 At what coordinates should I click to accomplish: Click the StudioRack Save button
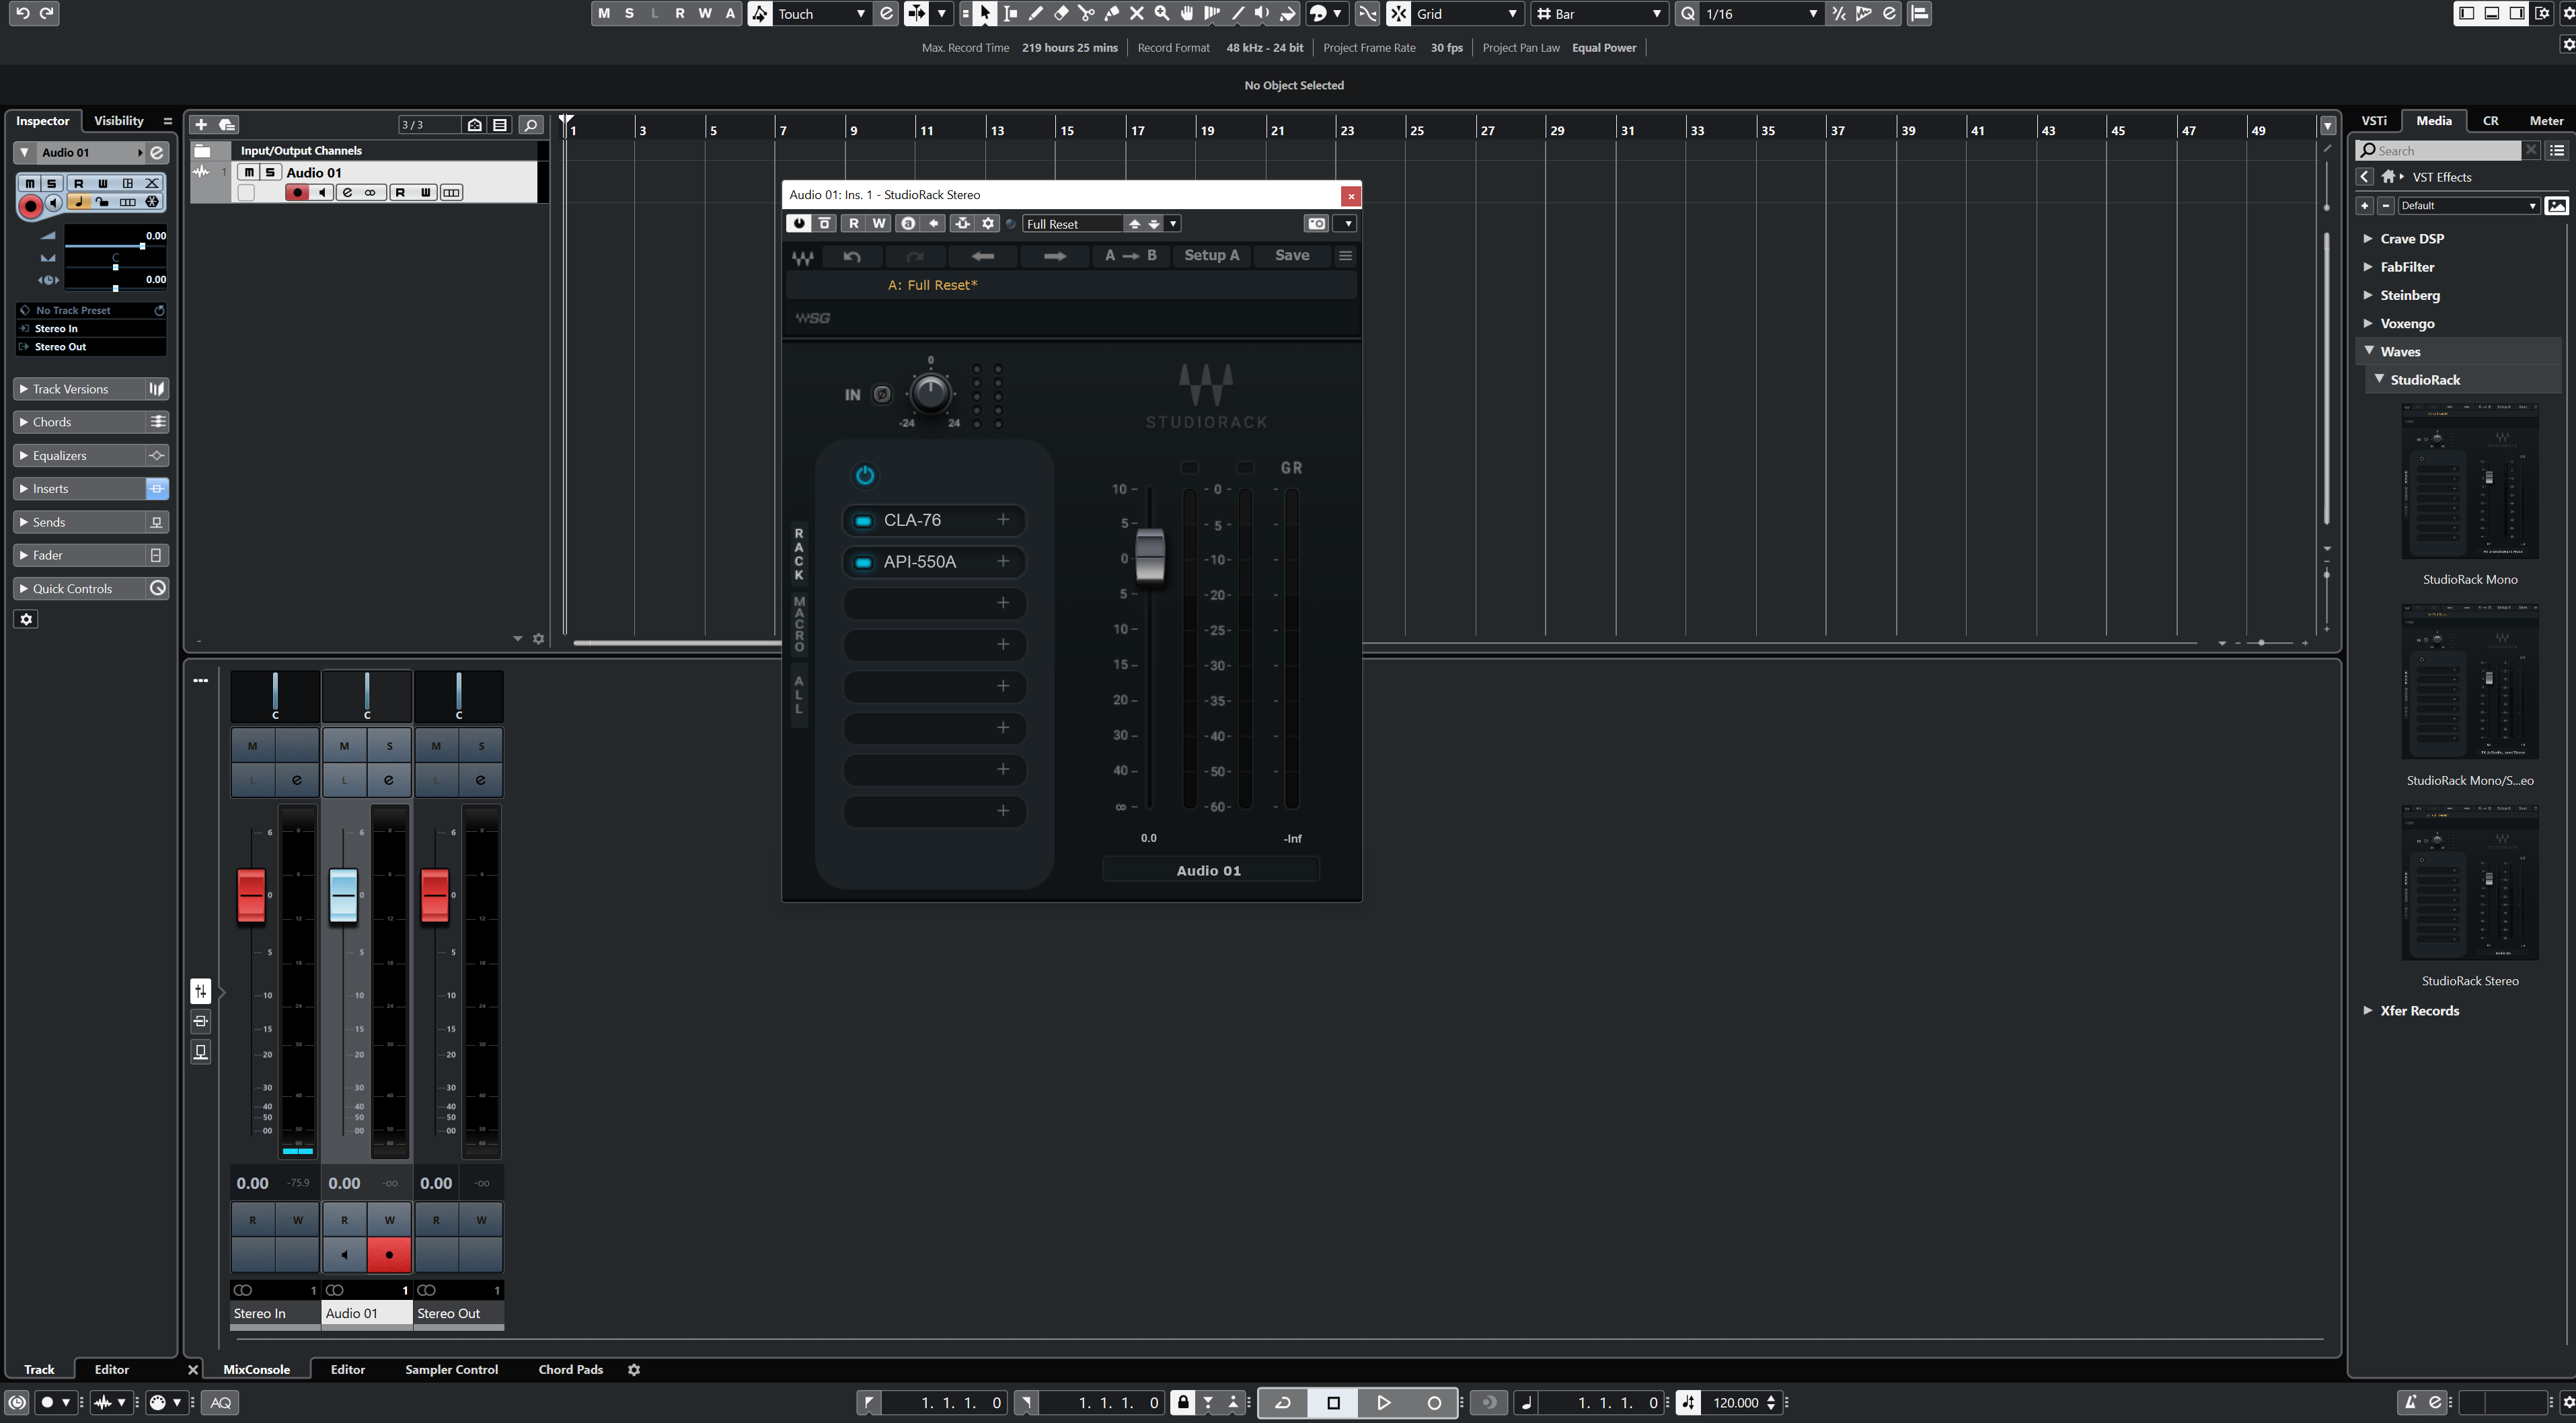[1291, 256]
